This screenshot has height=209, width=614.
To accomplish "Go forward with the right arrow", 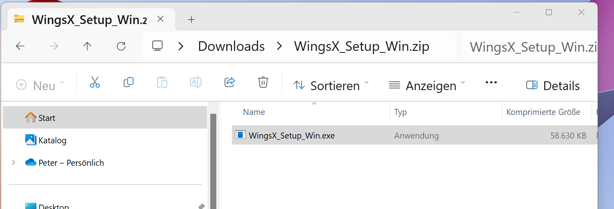I will coord(54,46).
